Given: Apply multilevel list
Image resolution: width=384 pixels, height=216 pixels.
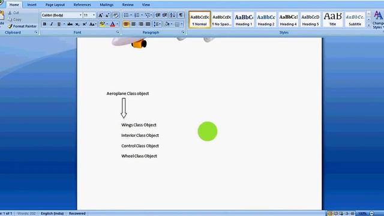Looking at the screenshot, I should click(148, 15).
